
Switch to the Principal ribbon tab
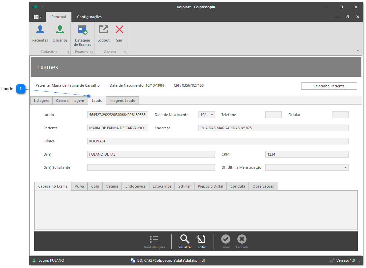click(x=59, y=17)
